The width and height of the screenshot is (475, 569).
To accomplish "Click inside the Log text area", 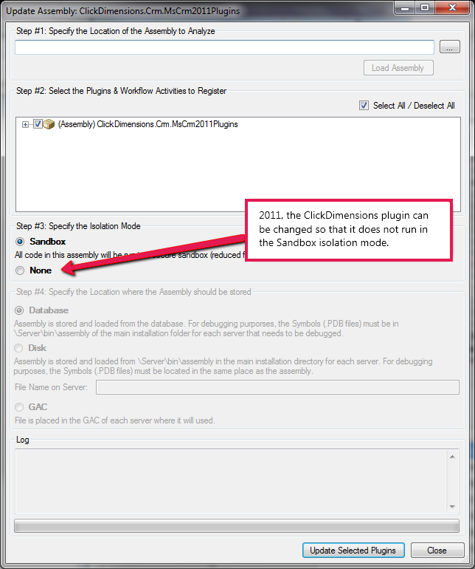I will click(231, 481).
